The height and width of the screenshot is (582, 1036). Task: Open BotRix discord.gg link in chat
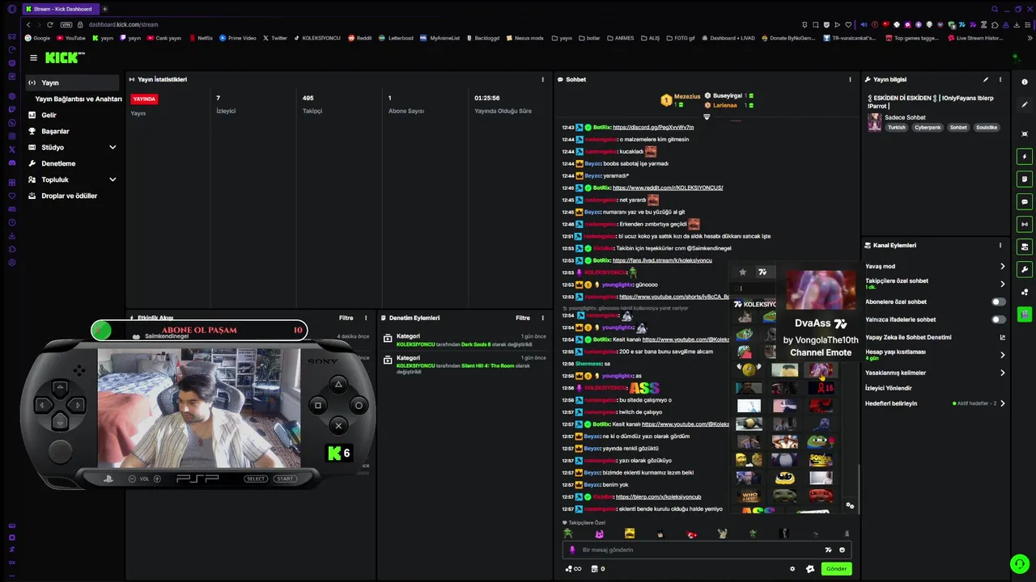pos(653,127)
